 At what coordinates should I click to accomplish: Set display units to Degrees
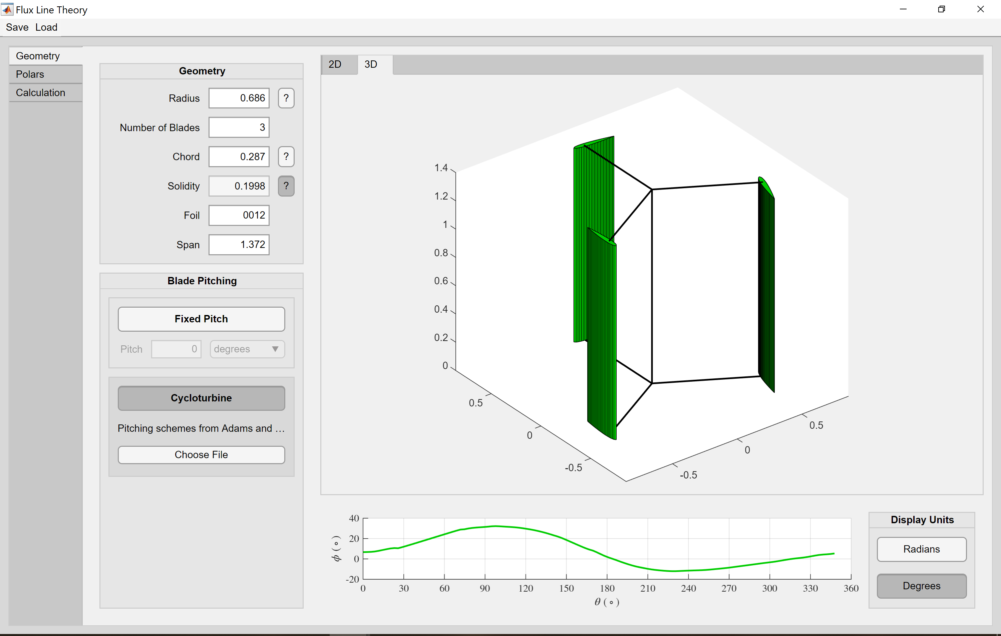(921, 586)
